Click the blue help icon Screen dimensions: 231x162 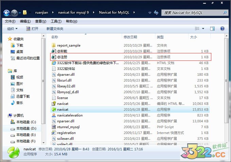point(222,29)
